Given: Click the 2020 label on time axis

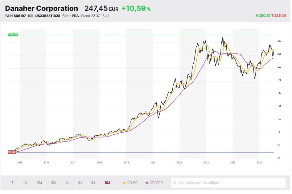Looking at the screenshot, I should click(x=153, y=162).
